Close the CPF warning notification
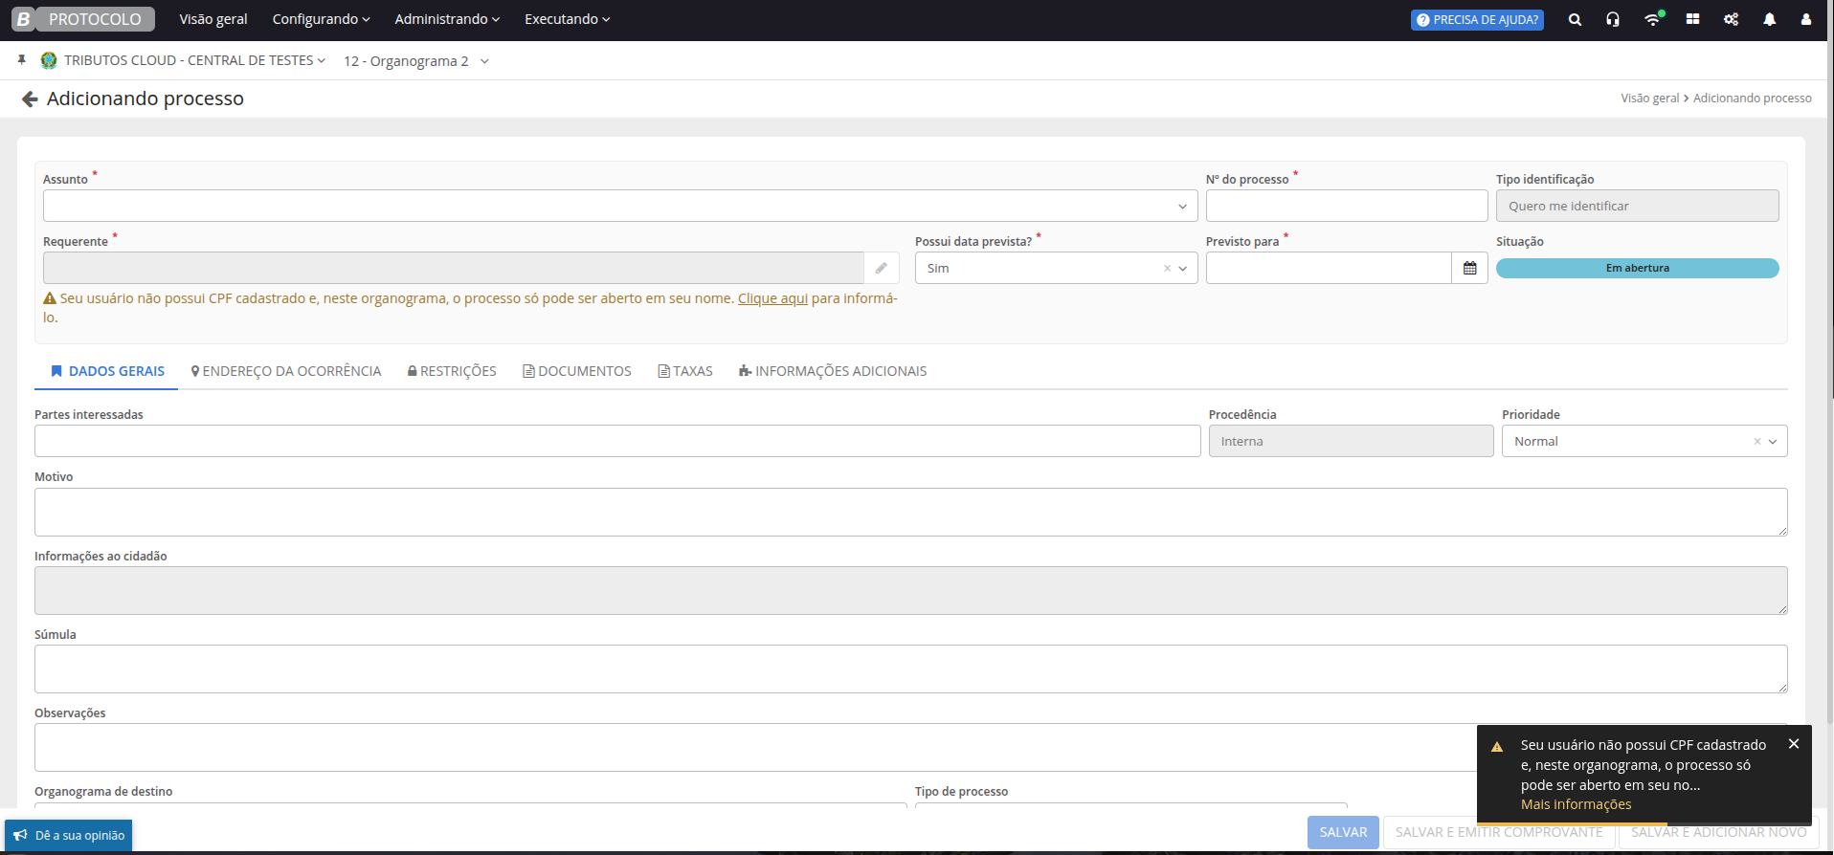Screen dimensions: 1834x855 [1794, 744]
